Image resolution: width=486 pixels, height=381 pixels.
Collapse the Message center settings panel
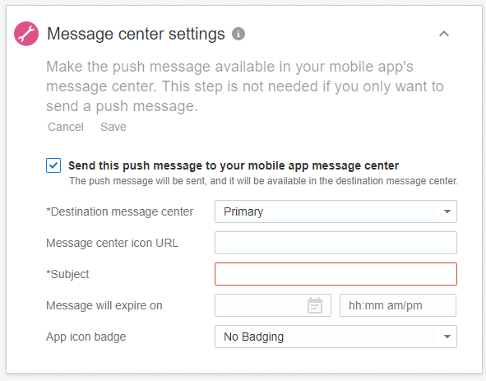tap(444, 34)
